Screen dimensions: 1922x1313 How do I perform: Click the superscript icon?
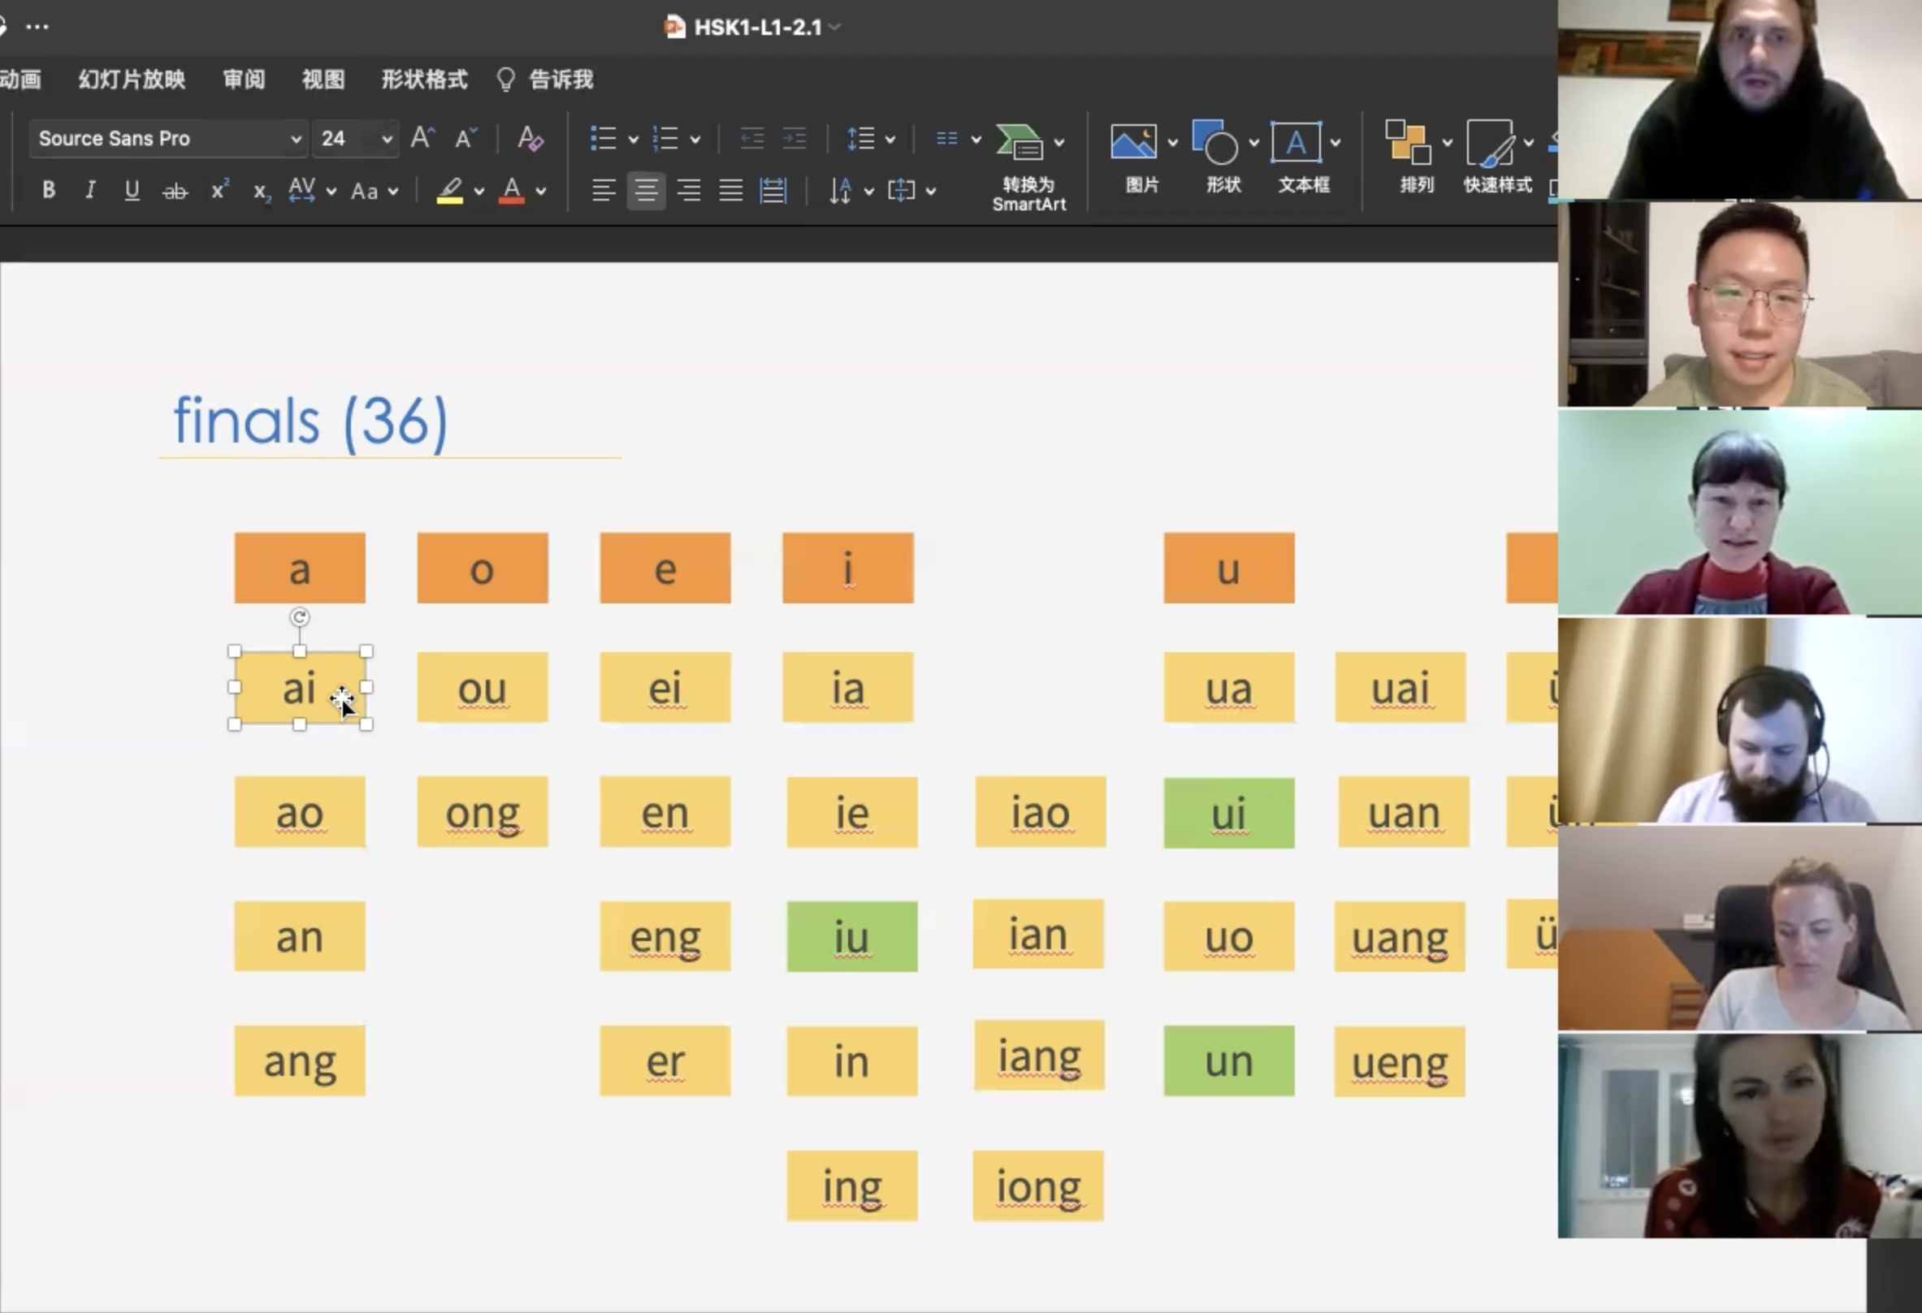[219, 190]
